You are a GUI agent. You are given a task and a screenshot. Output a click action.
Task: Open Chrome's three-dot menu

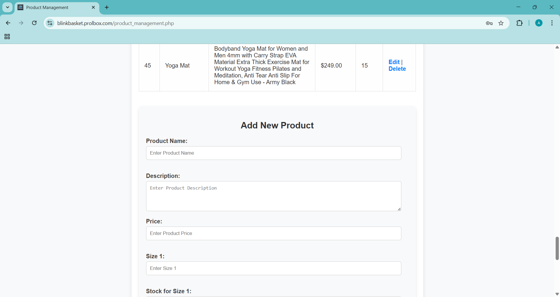pos(552,23)
